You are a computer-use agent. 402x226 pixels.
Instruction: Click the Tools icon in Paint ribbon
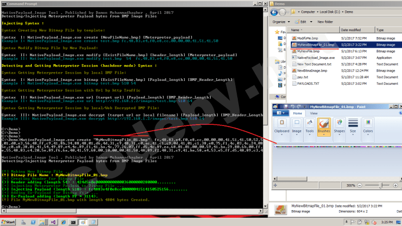click(310, 123)
